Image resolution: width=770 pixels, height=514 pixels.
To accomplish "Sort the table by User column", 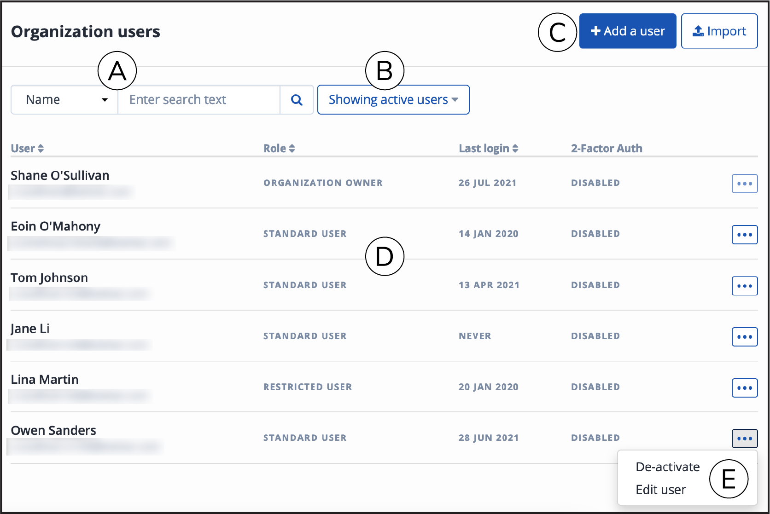I will (x=28, y=149).
